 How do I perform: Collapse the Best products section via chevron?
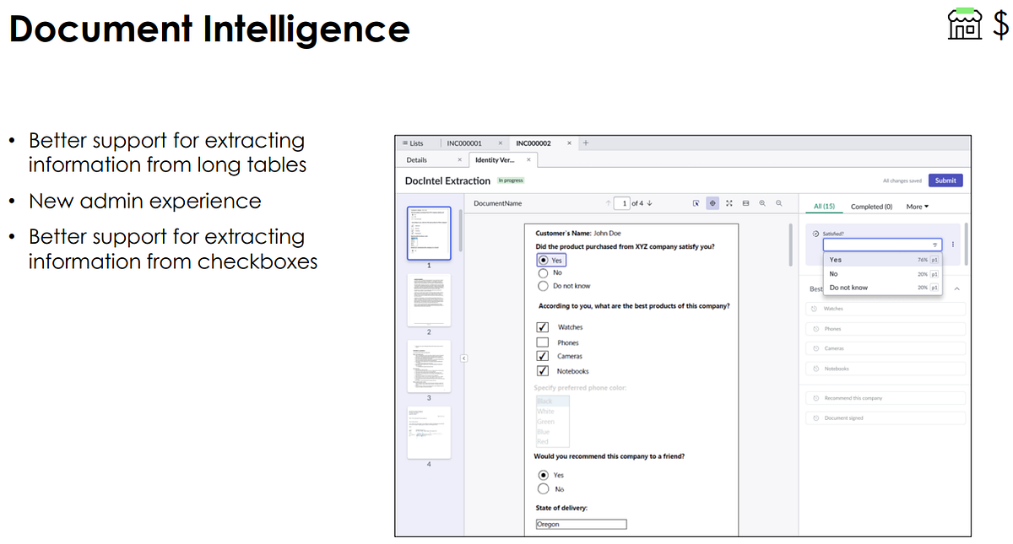tap(956, 287)
